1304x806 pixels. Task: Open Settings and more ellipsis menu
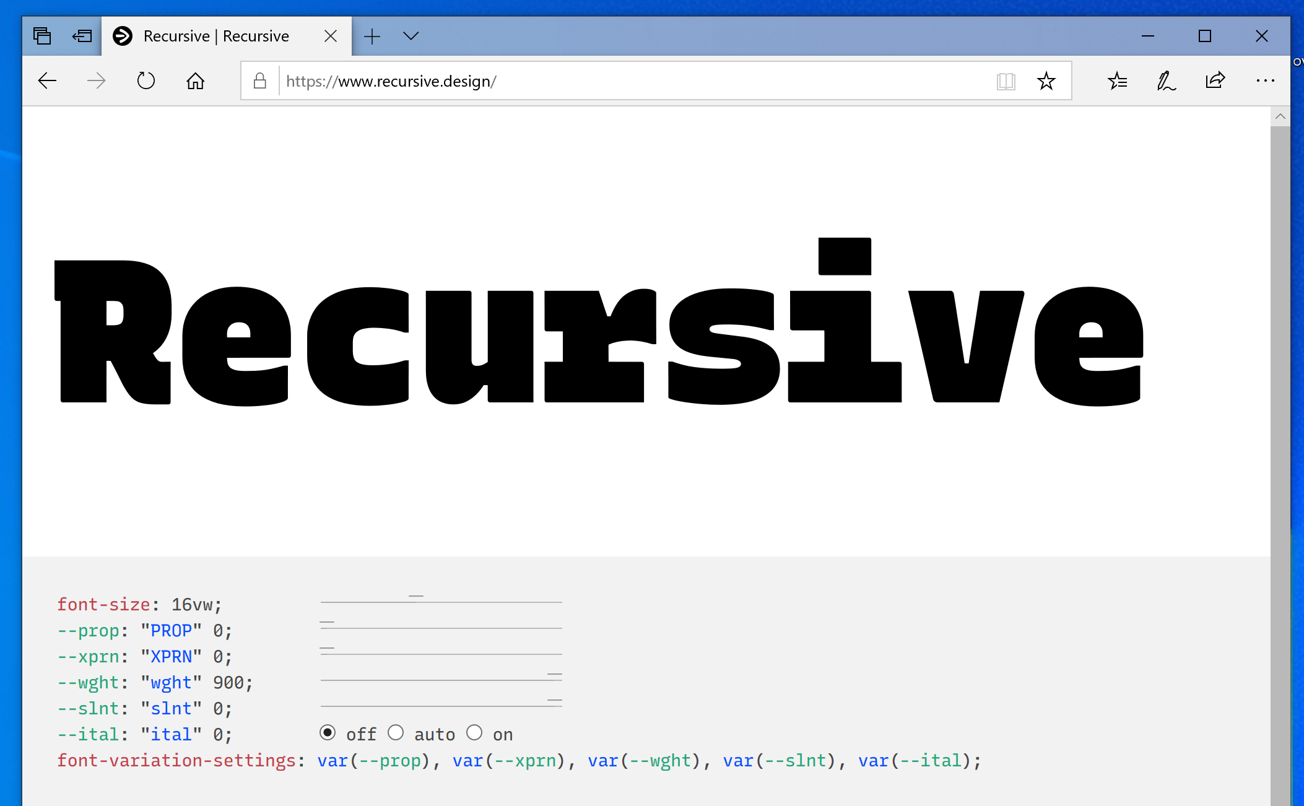(x=1265, y=81)
